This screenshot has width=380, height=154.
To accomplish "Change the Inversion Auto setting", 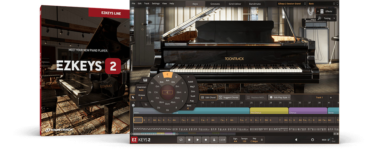I will [141, 88].
